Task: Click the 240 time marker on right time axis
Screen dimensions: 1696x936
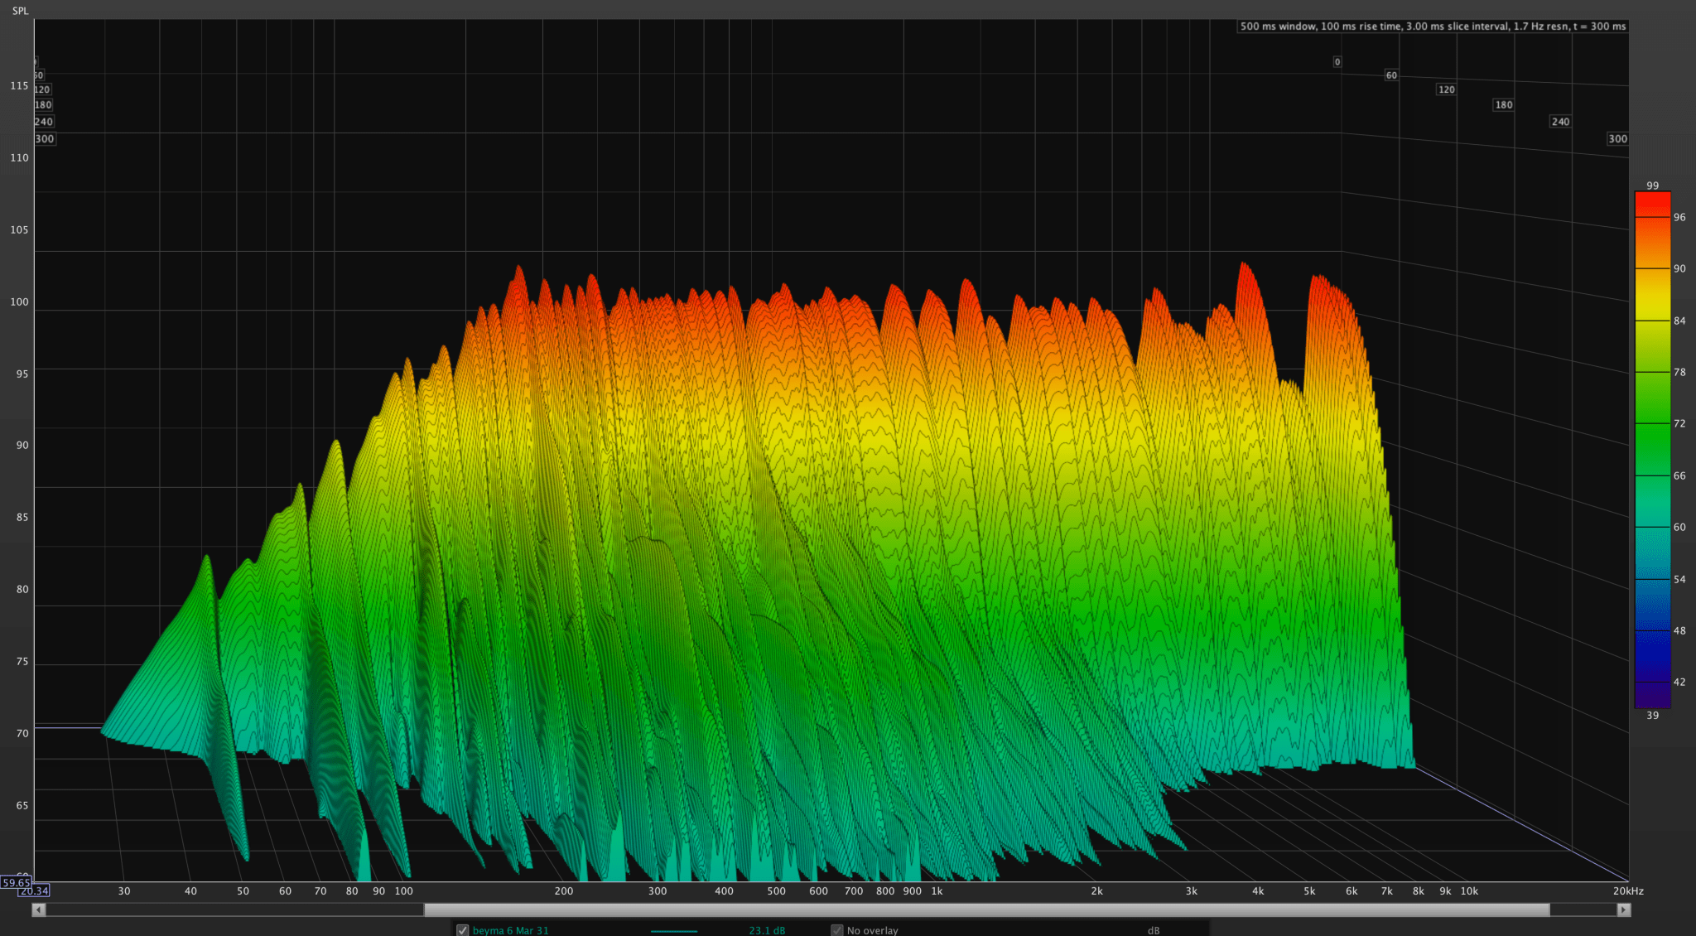Action: 1560,122
